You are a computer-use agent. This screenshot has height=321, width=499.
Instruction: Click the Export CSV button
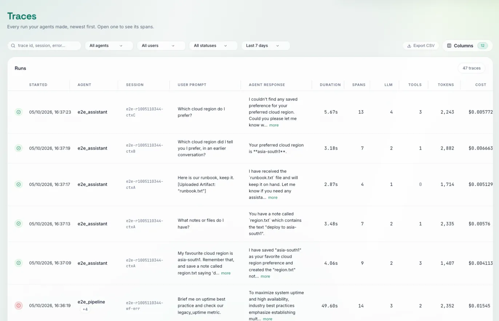click(421, 46)
